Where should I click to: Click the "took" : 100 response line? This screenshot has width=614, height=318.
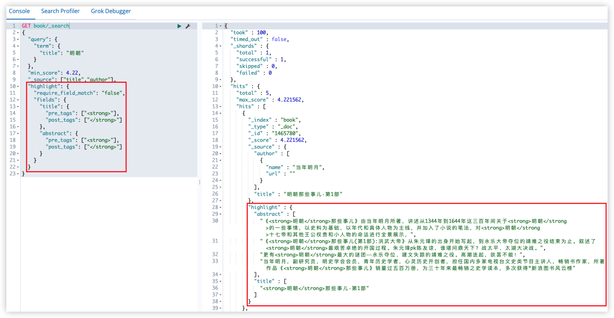pyautogui.click(x=249, y=33)
